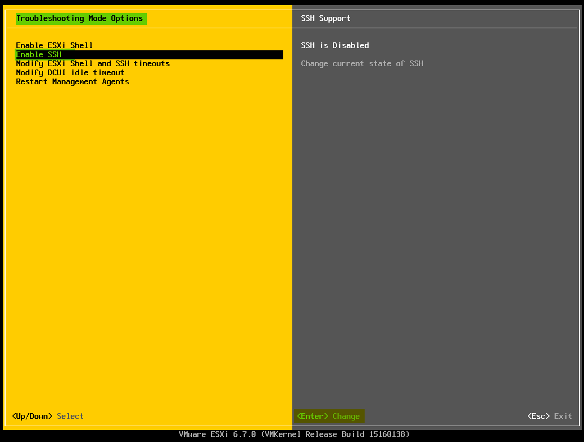
Task: Click Change current state of SSH description
Action: pyautogui.click(x=362, y=64)
